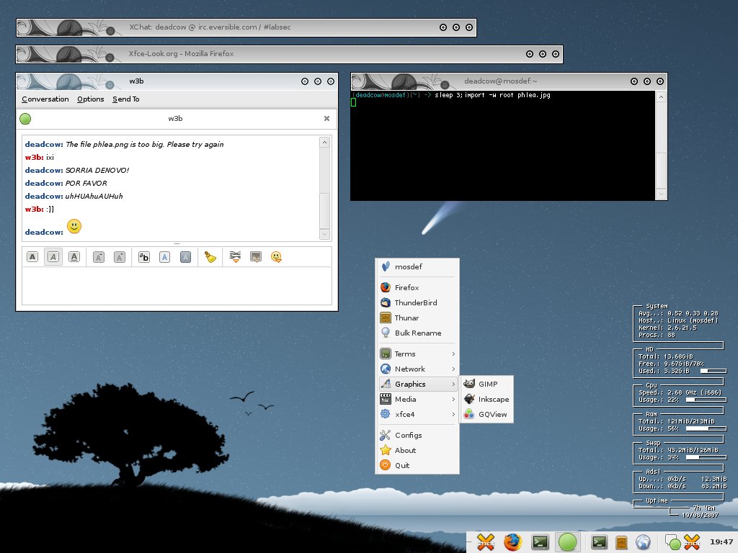Screen dimensions: 738x553
Task: Insert an image using chat toolbar icon
Action: click(256, 257)
